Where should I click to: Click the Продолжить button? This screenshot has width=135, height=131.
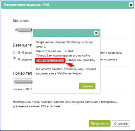[x=100, y=123]
